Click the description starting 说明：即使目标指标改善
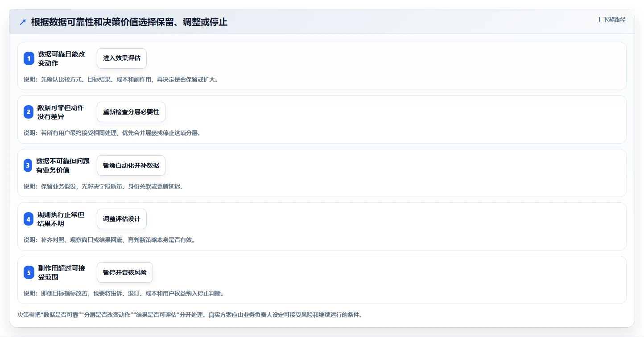 coord(124,293)
